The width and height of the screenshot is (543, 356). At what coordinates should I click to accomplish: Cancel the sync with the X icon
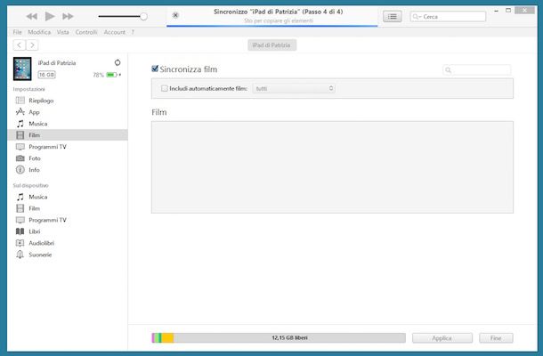tap(175, 15)
